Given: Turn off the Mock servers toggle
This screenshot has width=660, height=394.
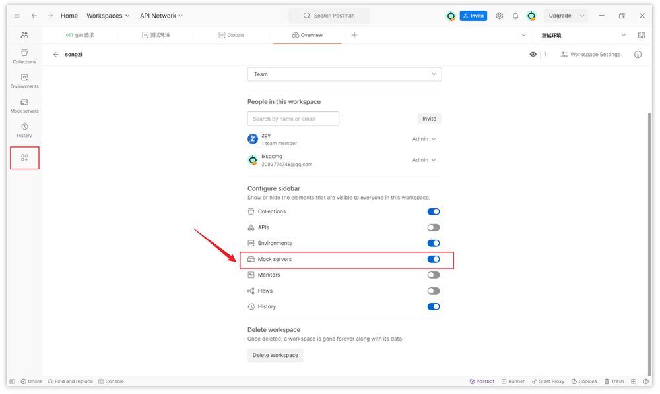Looking at the screenshot, I should click(434, 259).
